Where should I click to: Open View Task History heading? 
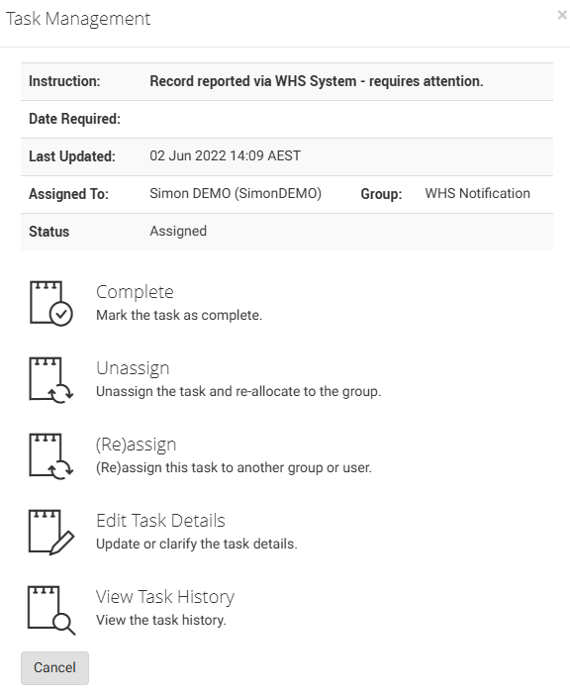tap(165, 597)
